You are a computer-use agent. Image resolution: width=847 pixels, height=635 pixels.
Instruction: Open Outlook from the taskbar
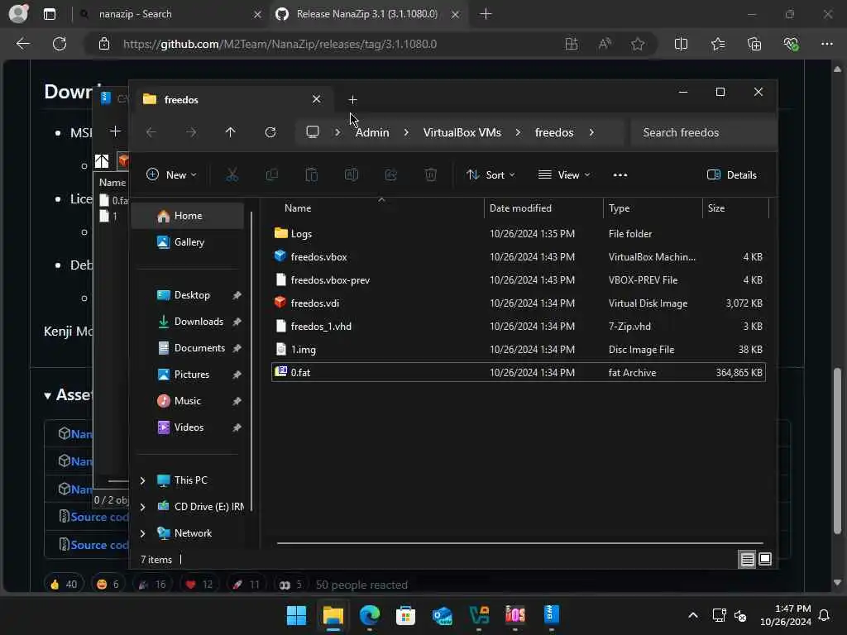tap(443, 615)
